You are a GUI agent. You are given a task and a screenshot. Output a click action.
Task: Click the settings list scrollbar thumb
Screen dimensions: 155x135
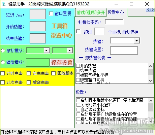click(x=151, y=107)
